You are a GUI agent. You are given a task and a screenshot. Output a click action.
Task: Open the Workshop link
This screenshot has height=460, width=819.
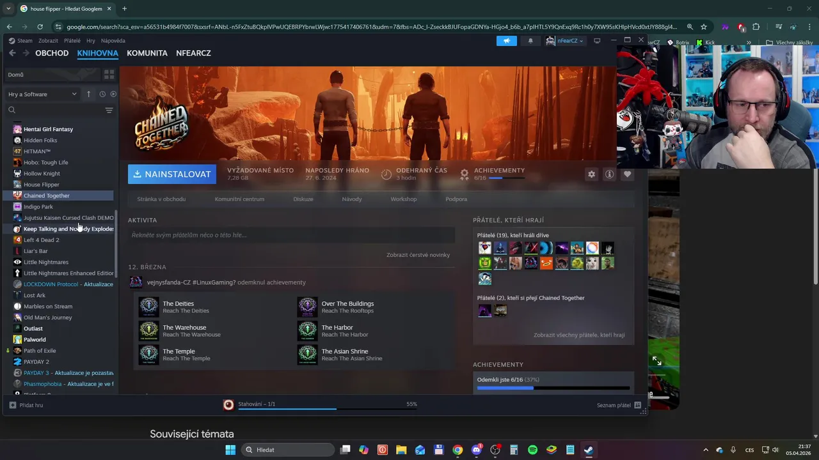click(404, 199)
